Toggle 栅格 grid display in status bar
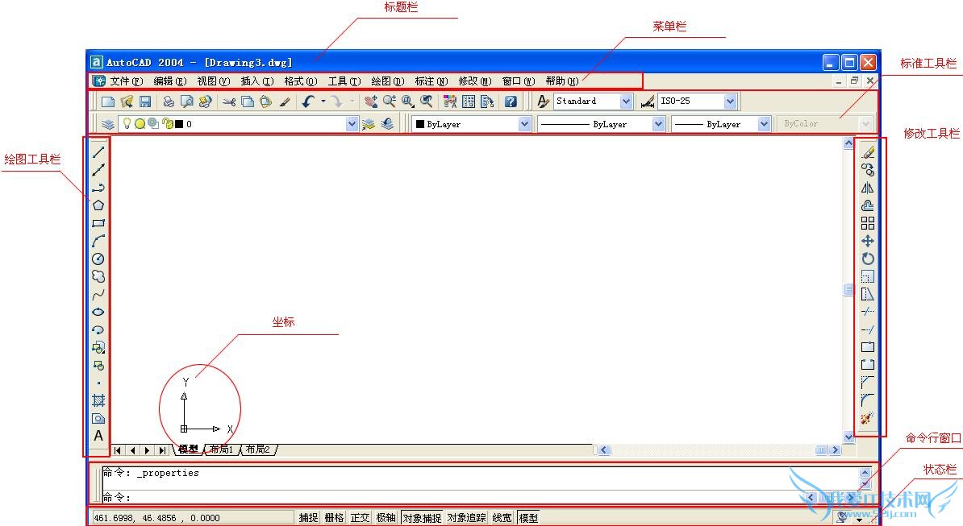963x526 pixels. (334, 518)
